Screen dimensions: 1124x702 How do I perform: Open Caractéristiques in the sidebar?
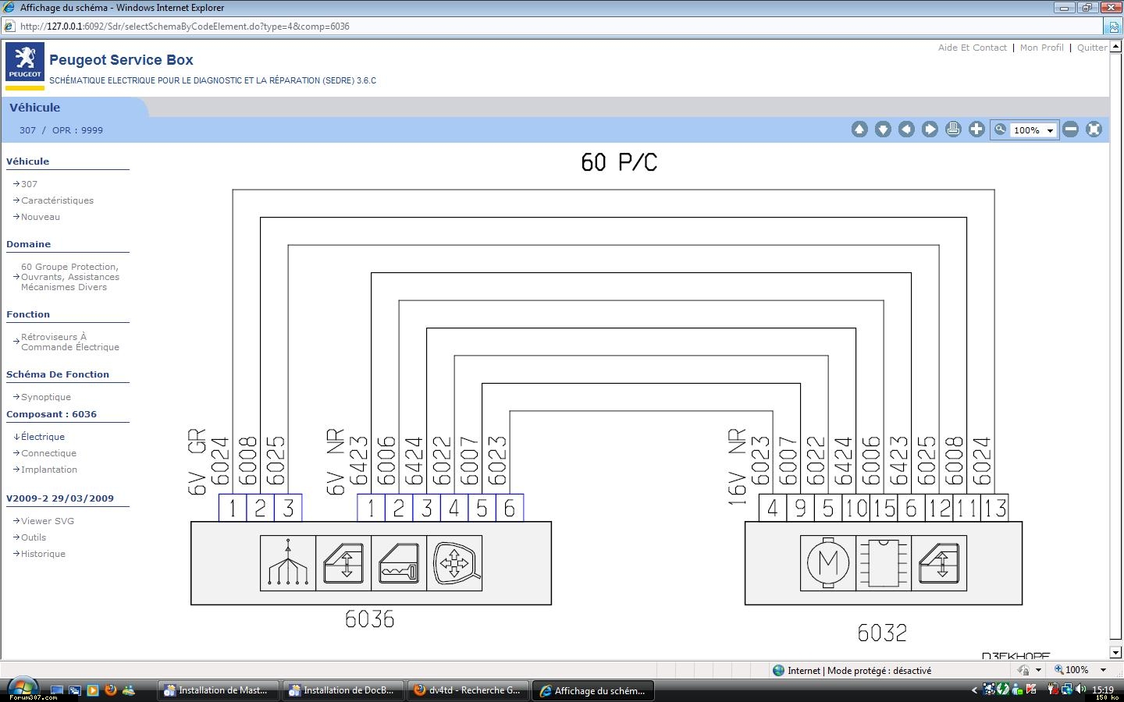(57, 200)
